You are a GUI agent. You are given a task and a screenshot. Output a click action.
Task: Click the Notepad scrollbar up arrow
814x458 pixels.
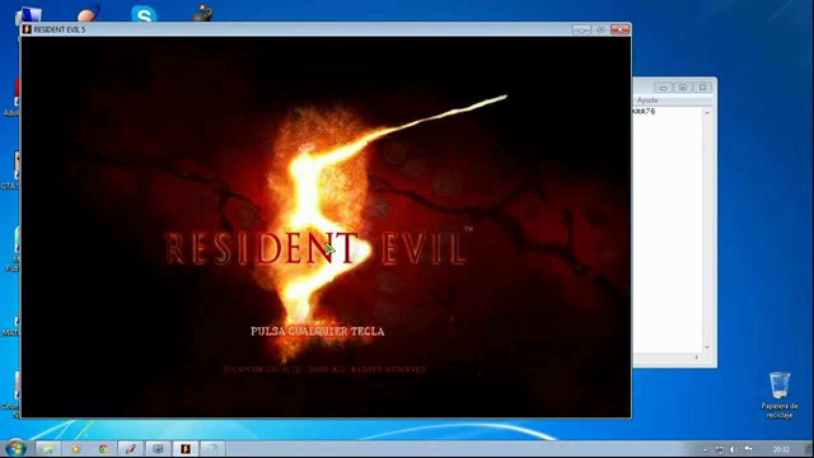pos(707,112)
